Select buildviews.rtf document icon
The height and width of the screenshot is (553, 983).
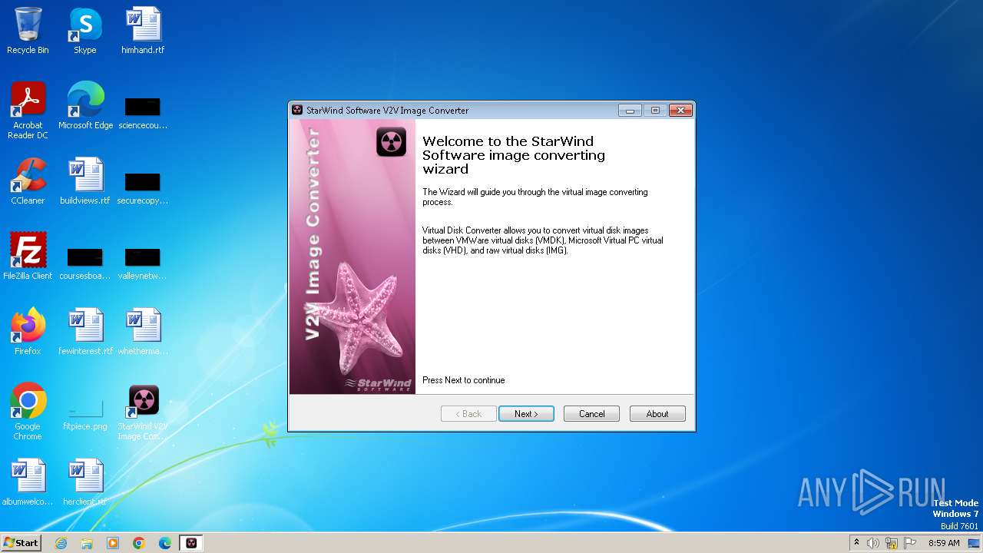coord(85,181)
